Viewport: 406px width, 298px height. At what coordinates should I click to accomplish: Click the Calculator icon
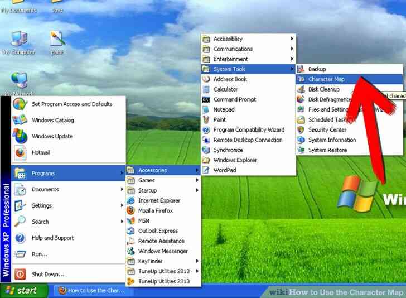coord(206,89)
